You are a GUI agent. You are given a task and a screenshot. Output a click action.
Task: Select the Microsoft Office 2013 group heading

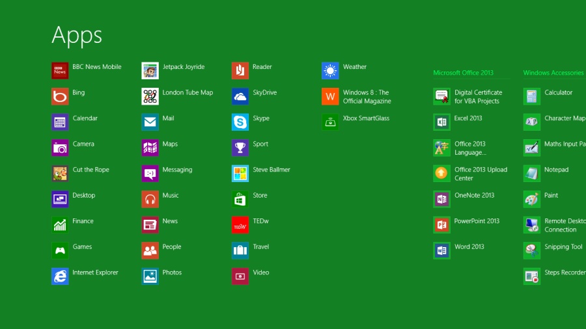pos(463,73)
